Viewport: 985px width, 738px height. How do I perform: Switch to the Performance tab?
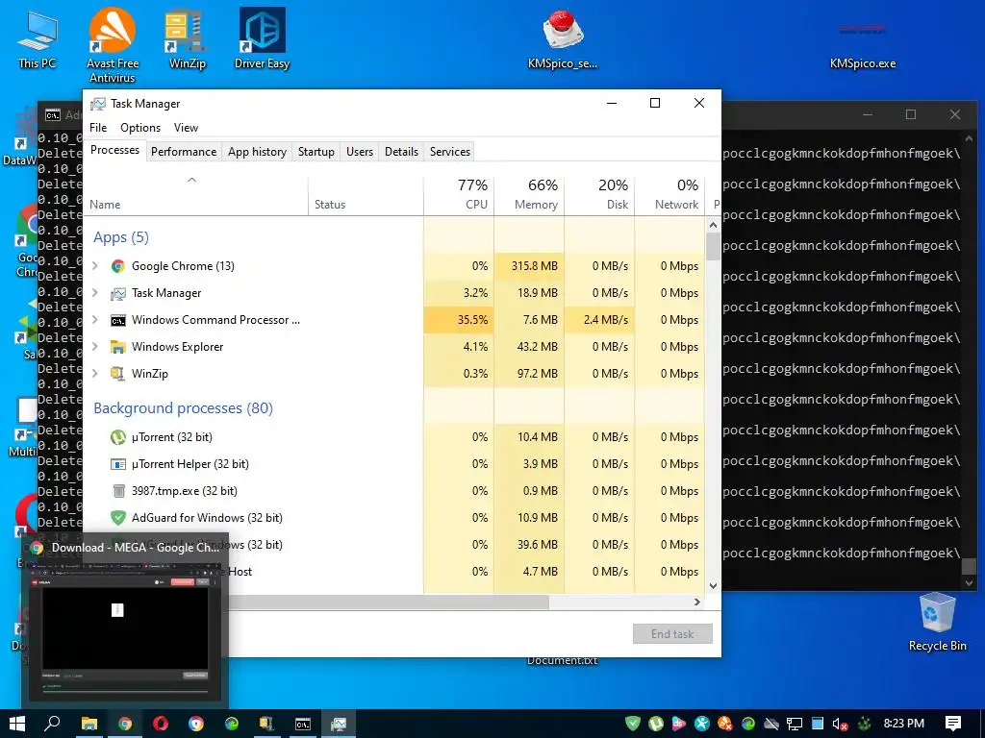pos(184,152)
